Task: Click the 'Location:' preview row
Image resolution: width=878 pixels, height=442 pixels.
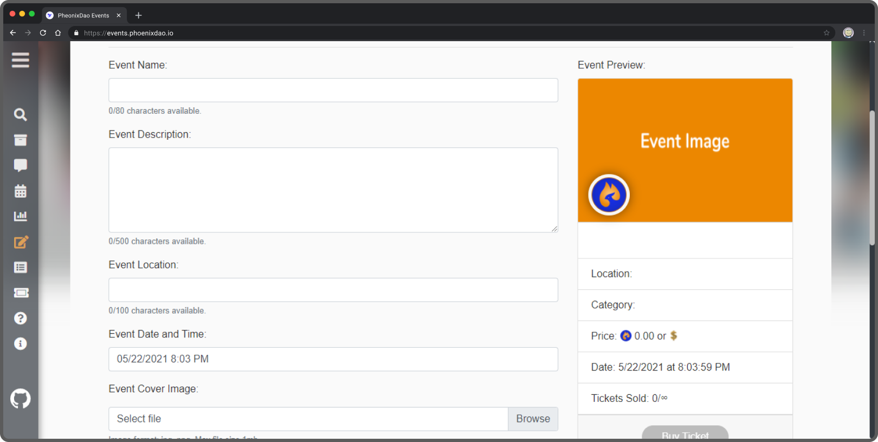Action: (685, 274)
